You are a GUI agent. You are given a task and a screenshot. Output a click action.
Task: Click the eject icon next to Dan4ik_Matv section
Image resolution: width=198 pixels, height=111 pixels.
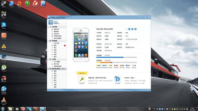pos(63,69)
